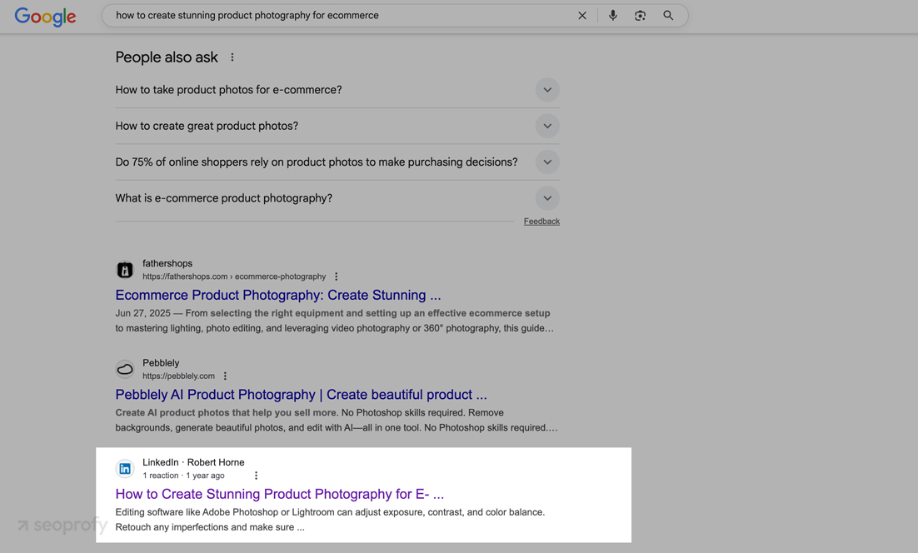This screenshot has width=918, height=553.
Task: Click the 'LinkedIn · Robert Horne' source text
Action: (193, 462)
